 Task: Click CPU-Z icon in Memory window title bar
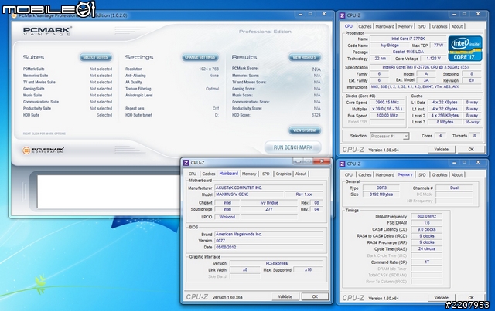click(x=342, y=164)
